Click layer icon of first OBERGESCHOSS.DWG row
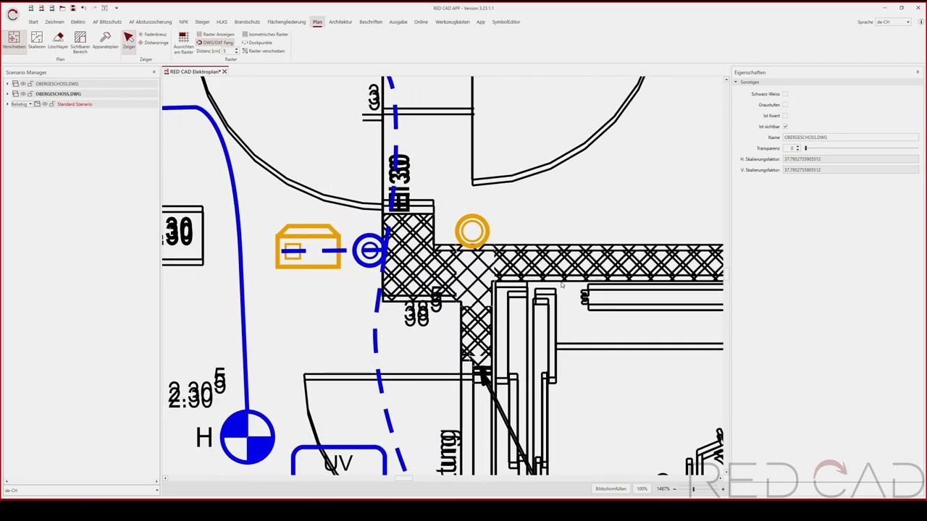 [15, 83]
